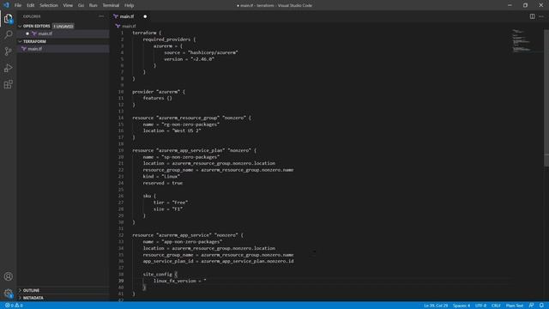Open the Accounts menu icon
This screenshot has height=309, width=549.
(8, 276)
